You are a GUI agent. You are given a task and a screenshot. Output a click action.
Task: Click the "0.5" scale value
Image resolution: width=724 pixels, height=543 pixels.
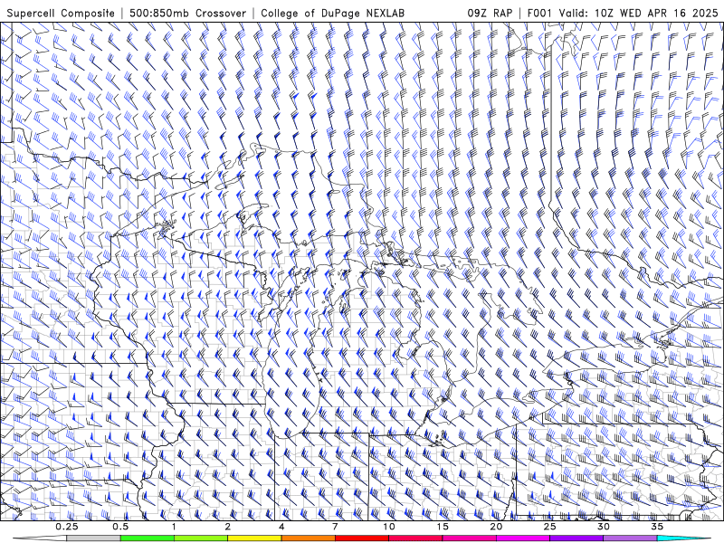[x=120, y=527]
